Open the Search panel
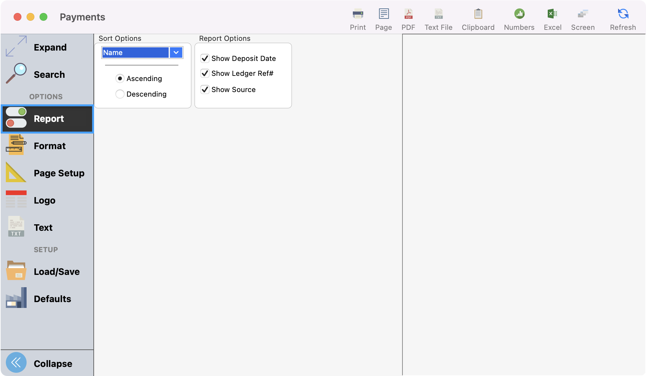Screen dimensions: 646x376 click(x=47, y=74)
